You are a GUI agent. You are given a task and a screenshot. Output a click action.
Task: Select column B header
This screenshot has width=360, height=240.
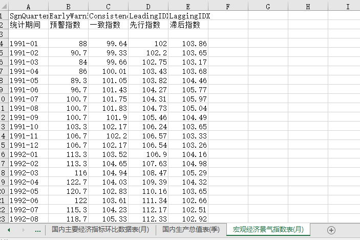point(68,7)
